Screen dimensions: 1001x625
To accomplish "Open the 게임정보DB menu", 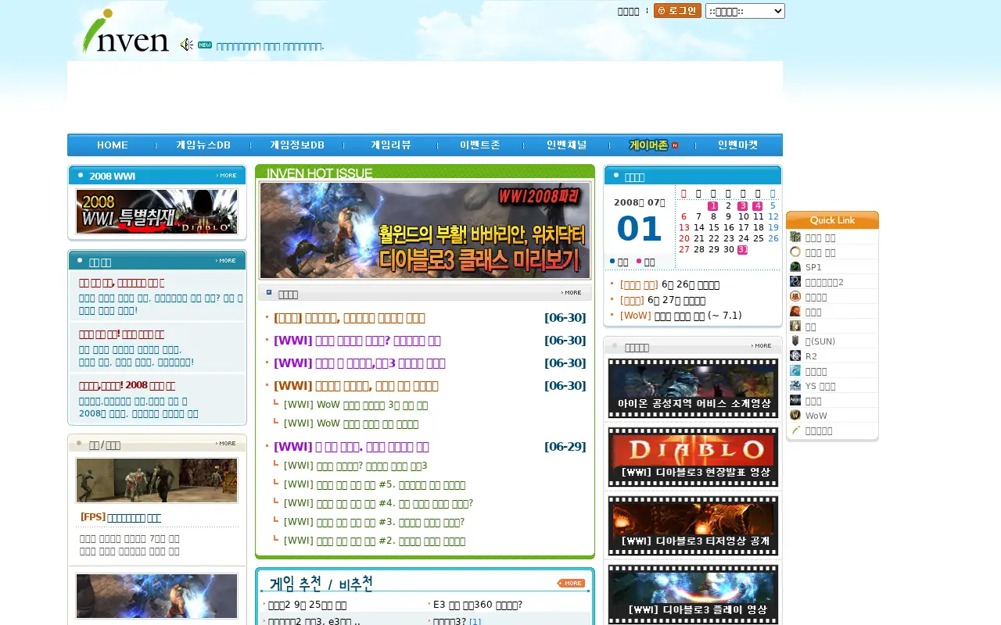I will [297, 145].
